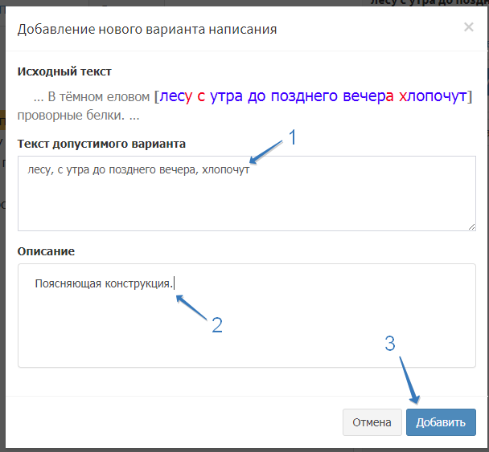Click the «Описание» label
Viewport: 489px width, 452px height.
[46, 251]
